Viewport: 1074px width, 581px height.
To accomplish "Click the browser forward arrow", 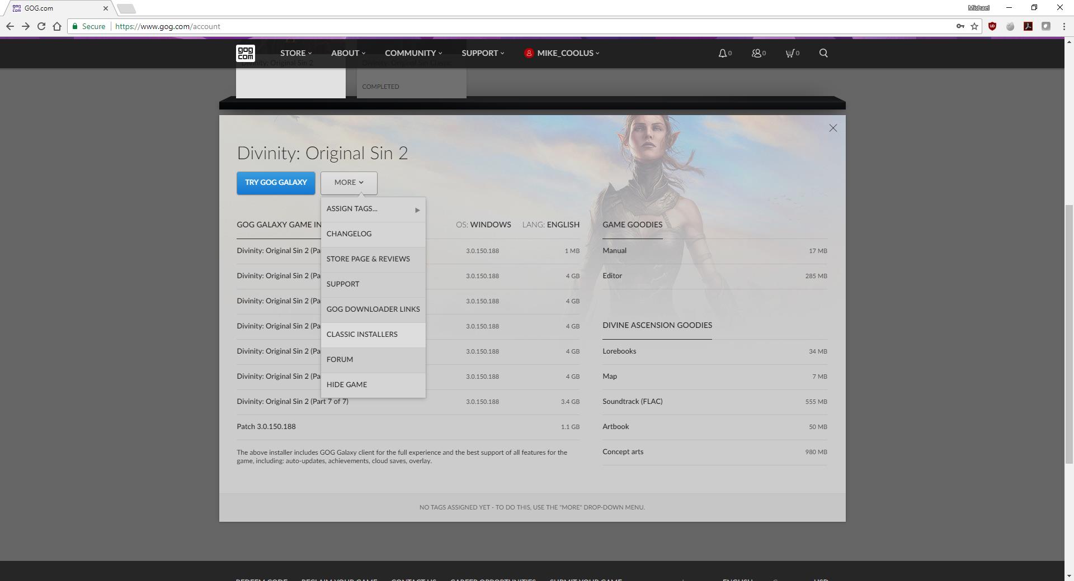I will [26, 26].
